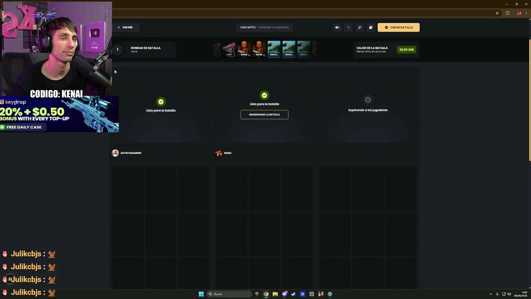The width and height of the screenshot is (531, 299).
Task: Open the browser extensions puzzle icon
Action: [x=507, y=13]
